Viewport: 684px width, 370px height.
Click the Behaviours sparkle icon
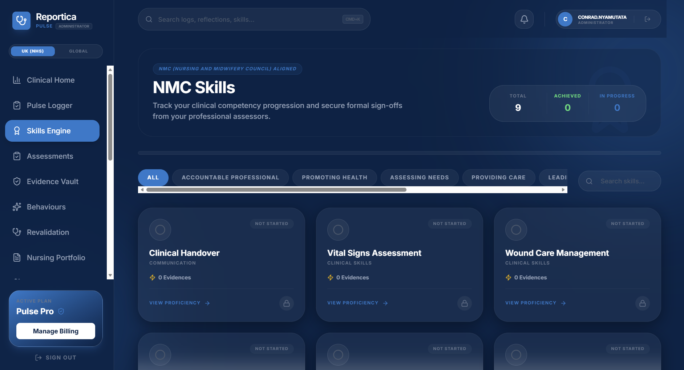tap(17, 207)
